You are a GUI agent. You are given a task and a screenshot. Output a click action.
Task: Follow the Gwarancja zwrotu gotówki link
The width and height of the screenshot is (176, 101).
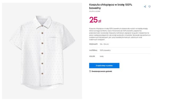click(102, 71)
